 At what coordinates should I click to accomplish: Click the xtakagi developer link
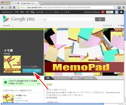(x=7, y=54)
